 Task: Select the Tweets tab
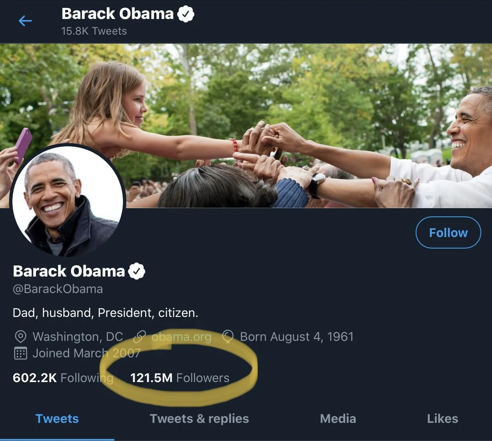pyautogui.click(x=57, y=419)
